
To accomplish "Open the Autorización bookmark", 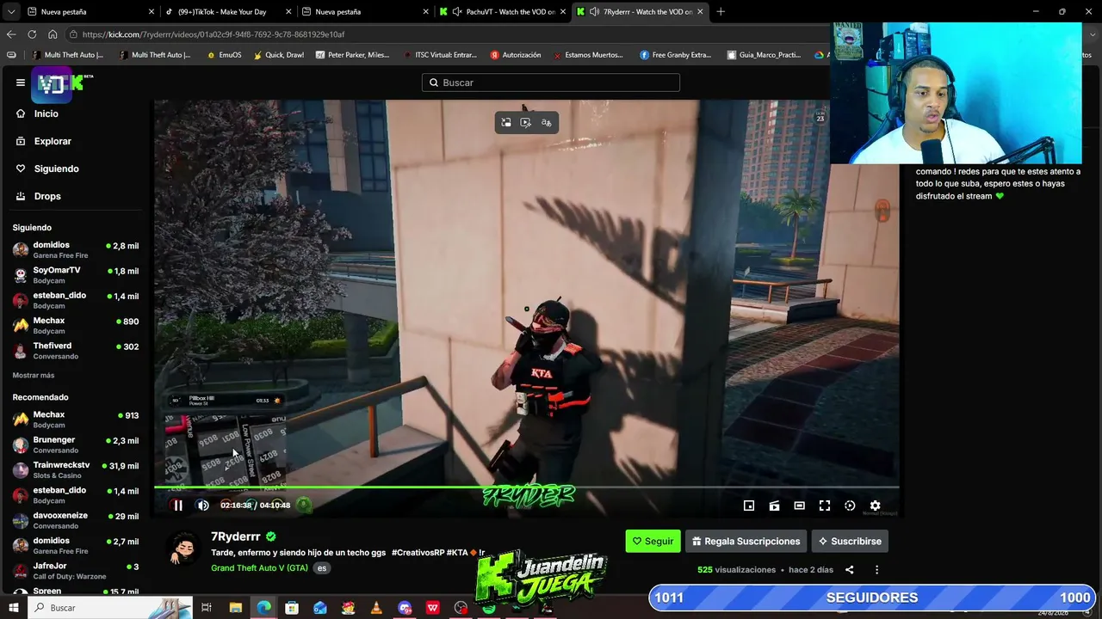I will click(x=516, y=55).
